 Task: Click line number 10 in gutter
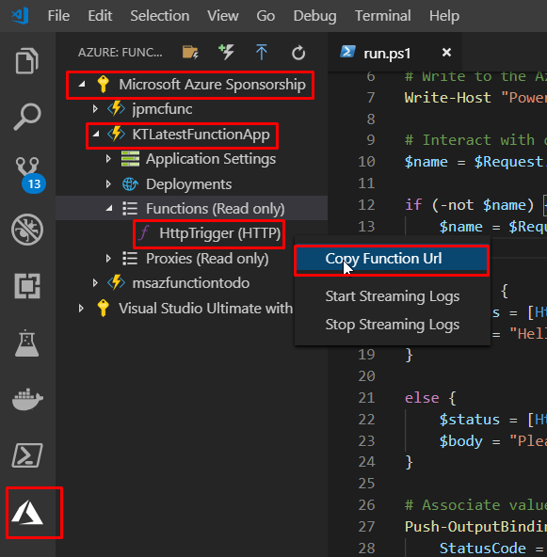(366, 162)
